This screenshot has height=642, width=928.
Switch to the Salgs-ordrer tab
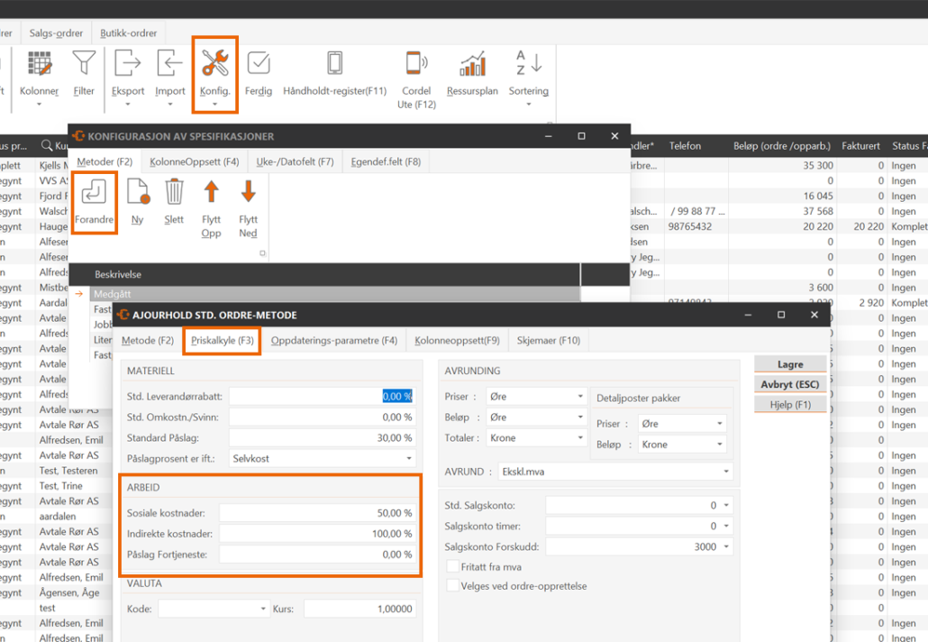56,33
